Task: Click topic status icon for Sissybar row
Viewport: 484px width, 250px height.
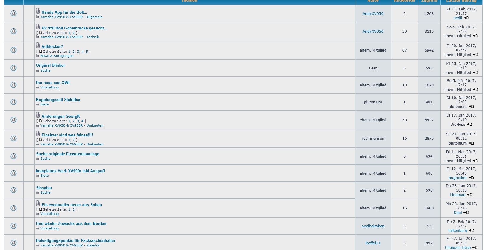Action: pos(13,190)
